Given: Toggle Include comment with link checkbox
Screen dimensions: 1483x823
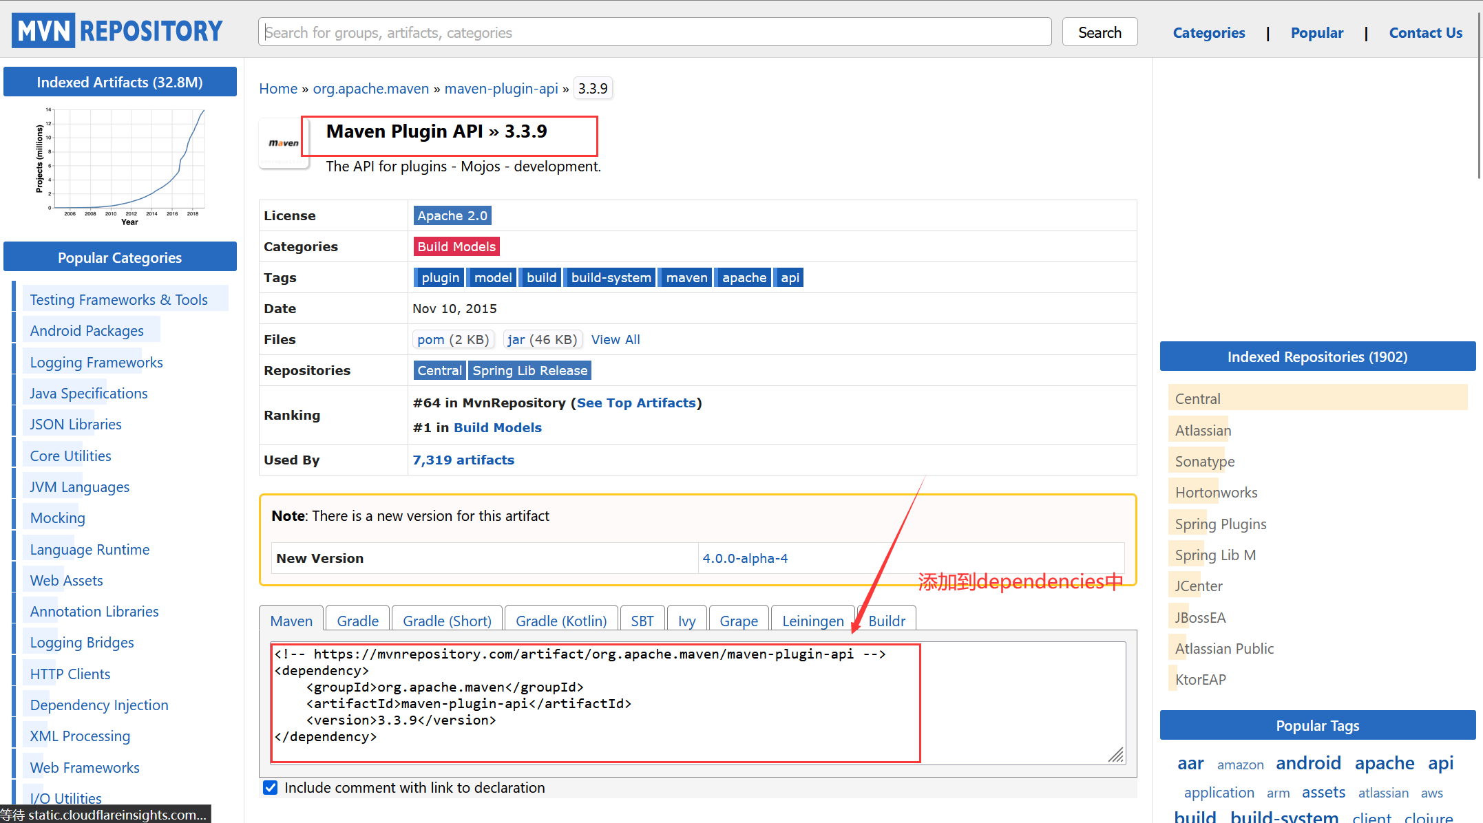Looking at the screenshot, I should (271, 787).
